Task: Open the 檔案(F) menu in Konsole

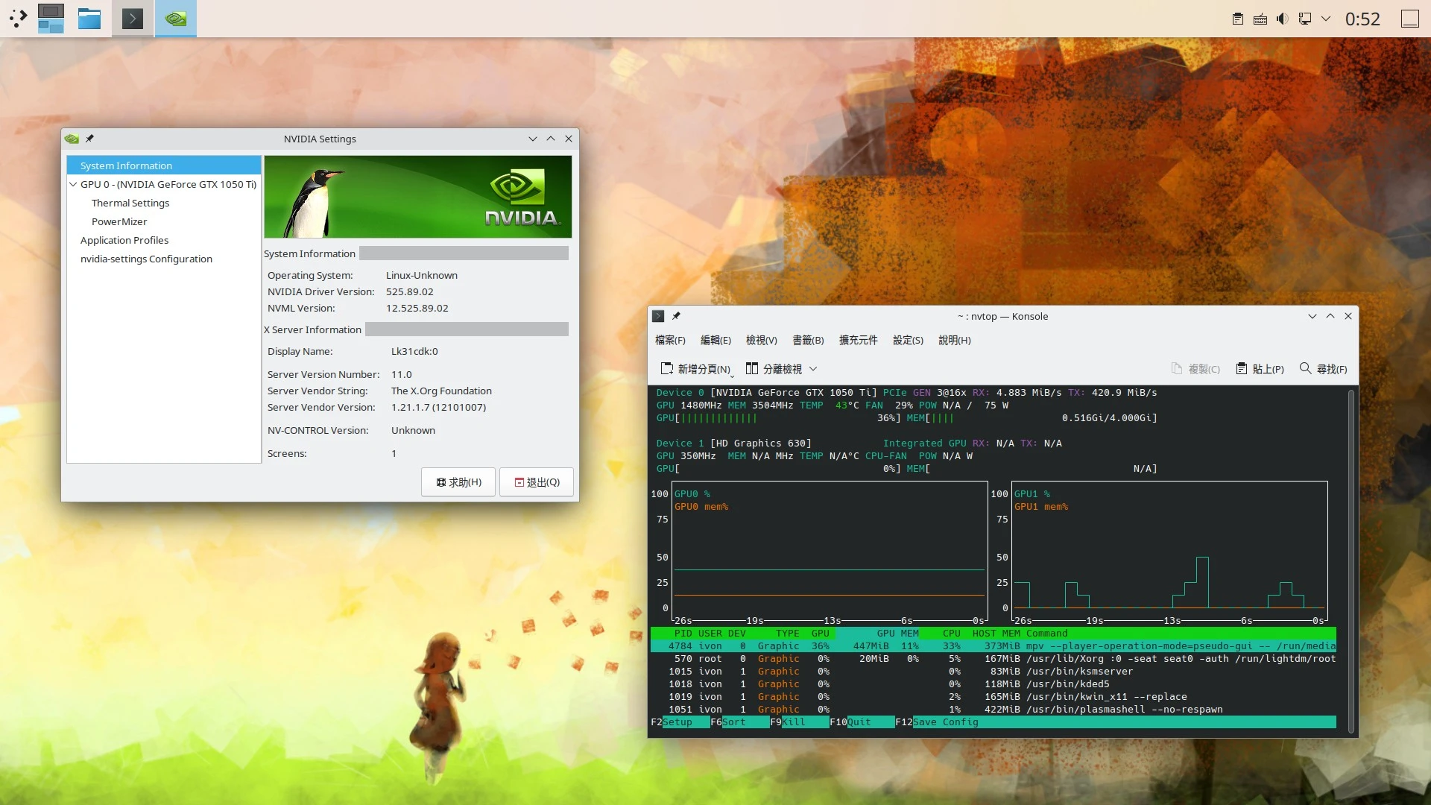Action: [669, 340]
